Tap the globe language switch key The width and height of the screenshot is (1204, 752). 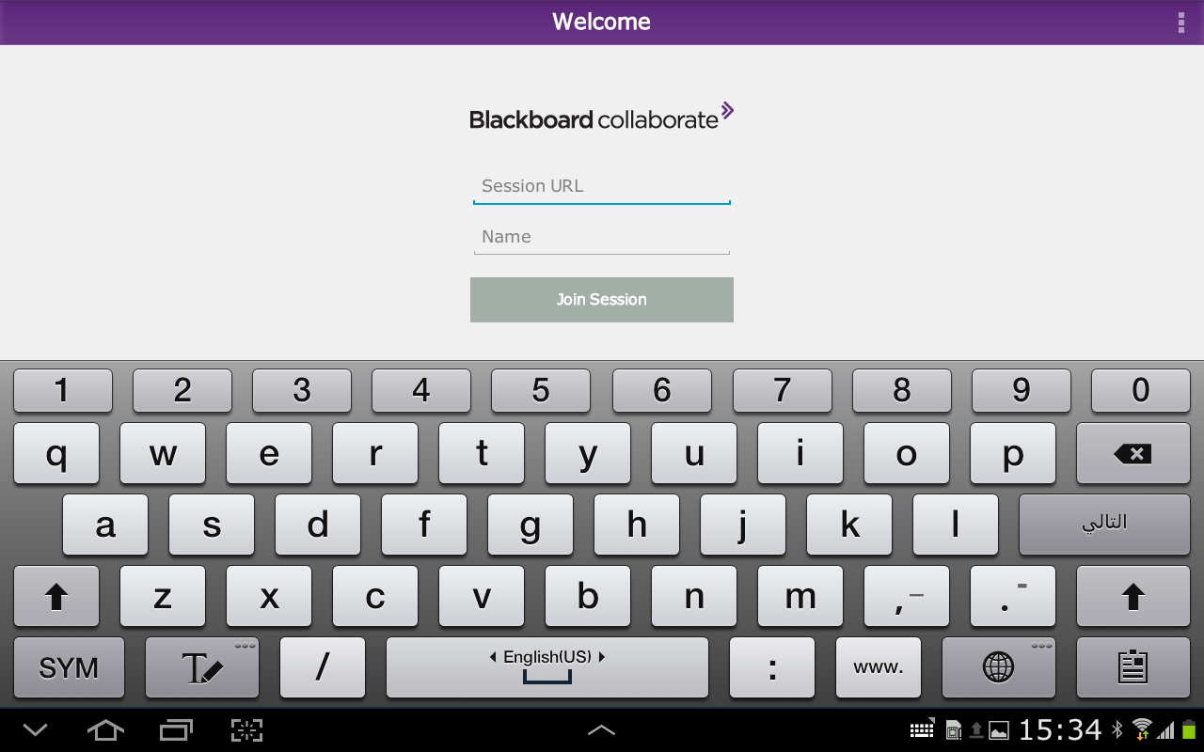(x=998, y=668)
